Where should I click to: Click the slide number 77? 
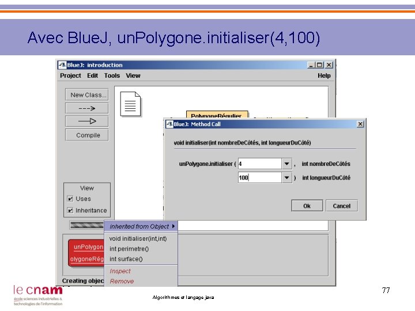click(386, 290)
